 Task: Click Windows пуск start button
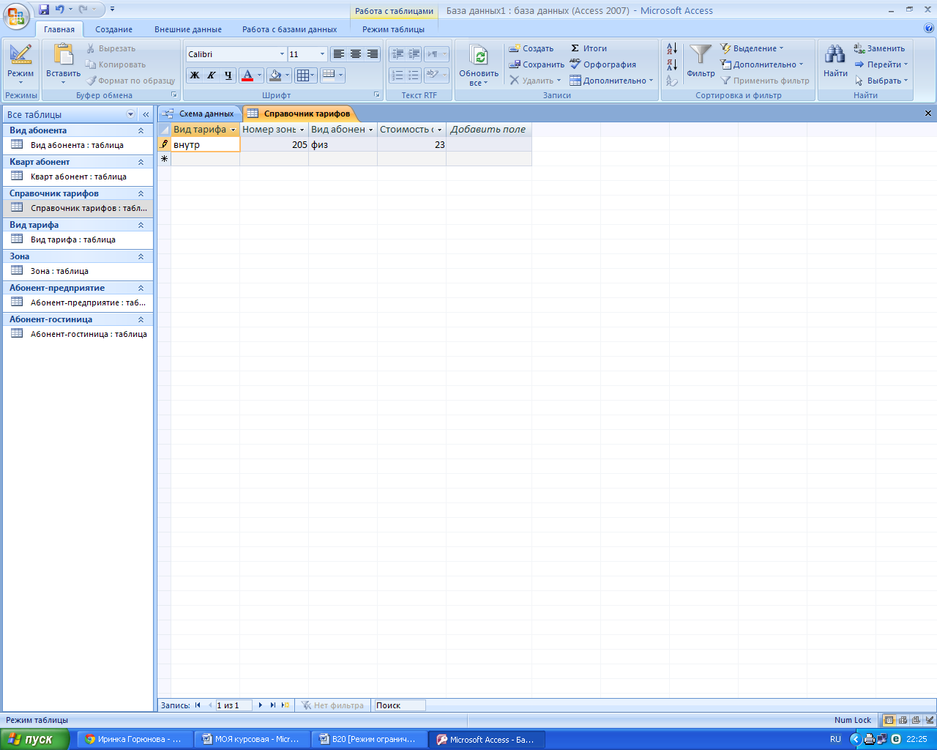pyautogui.click(x=35, y=739)
